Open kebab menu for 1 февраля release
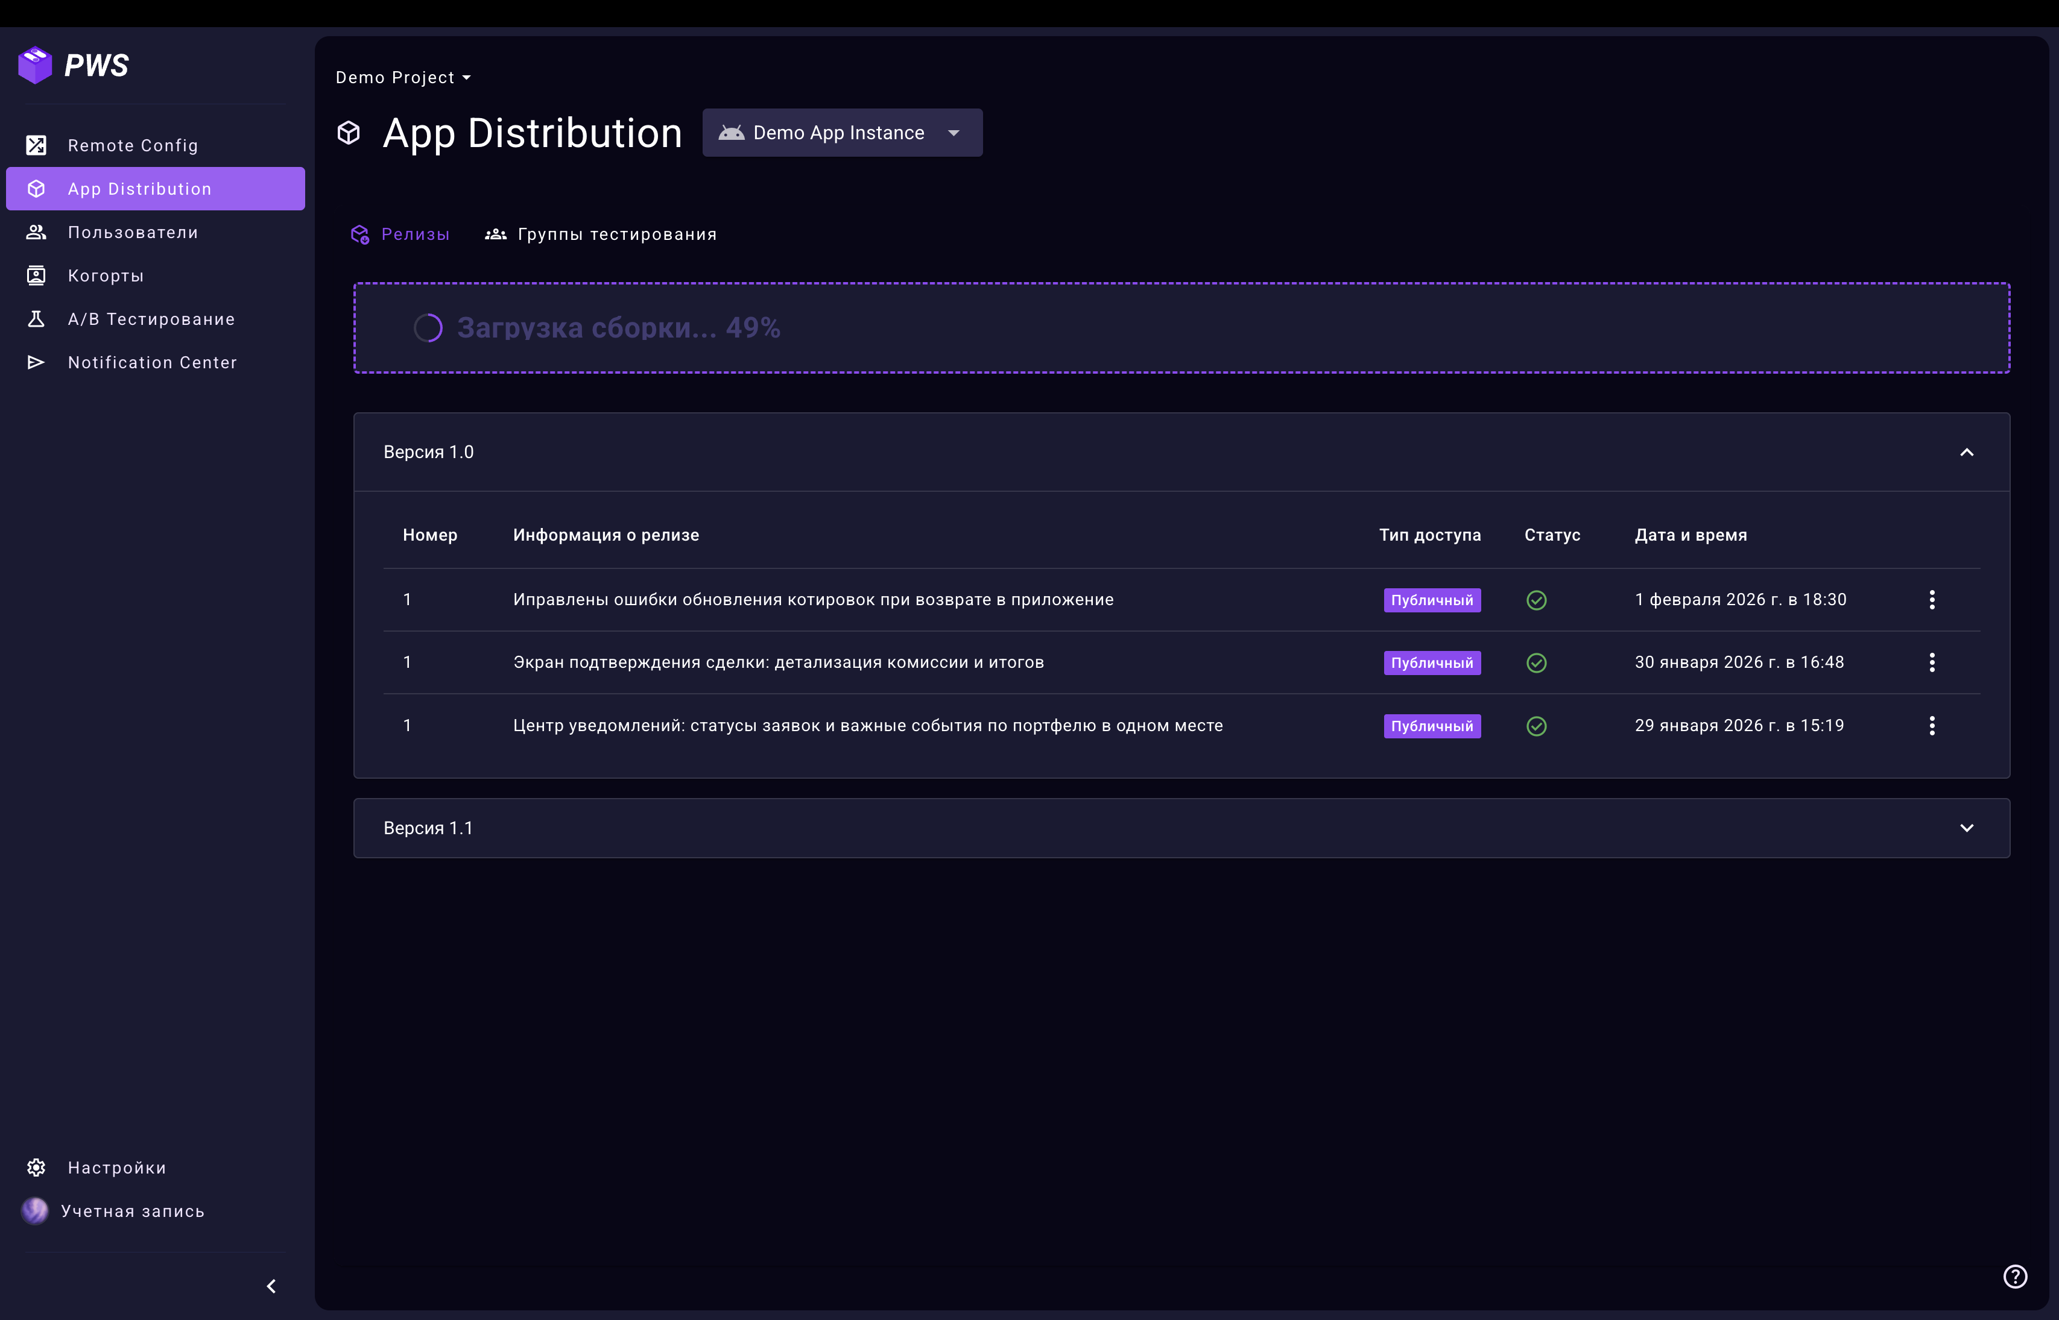 pos(1931,600)
